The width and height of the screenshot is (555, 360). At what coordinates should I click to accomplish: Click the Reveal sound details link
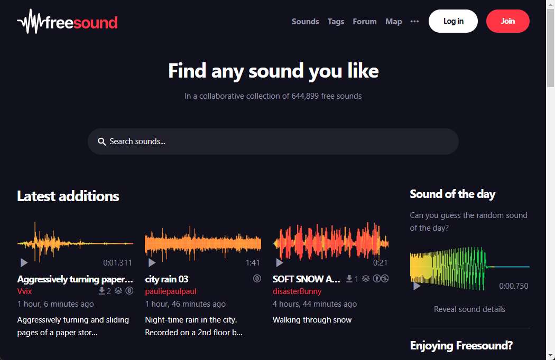(x=469, y=309)
